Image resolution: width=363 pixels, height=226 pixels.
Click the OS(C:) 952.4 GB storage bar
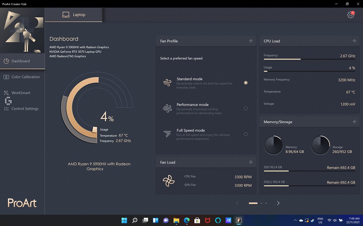(309, 186)
